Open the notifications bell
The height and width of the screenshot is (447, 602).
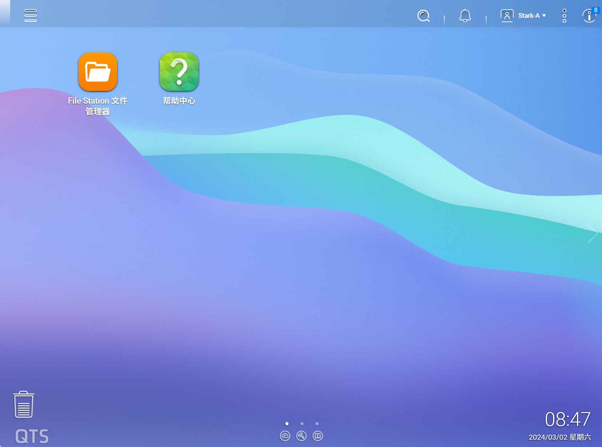[x=465, y=16]
